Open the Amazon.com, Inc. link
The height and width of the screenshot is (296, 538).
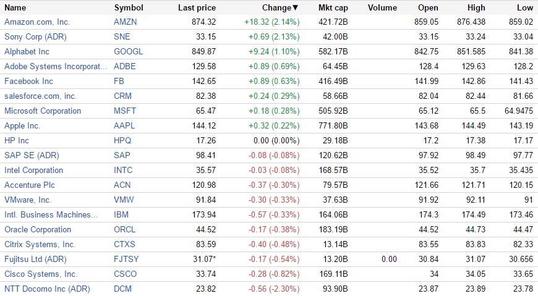[x=37, y=22]
